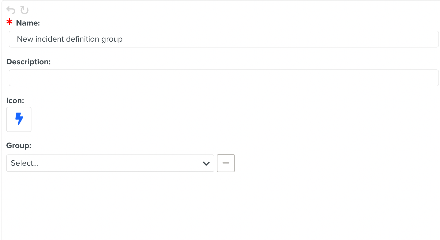Click the Description: label text
This screenshot has width=440, height=240.
[29, 62]
